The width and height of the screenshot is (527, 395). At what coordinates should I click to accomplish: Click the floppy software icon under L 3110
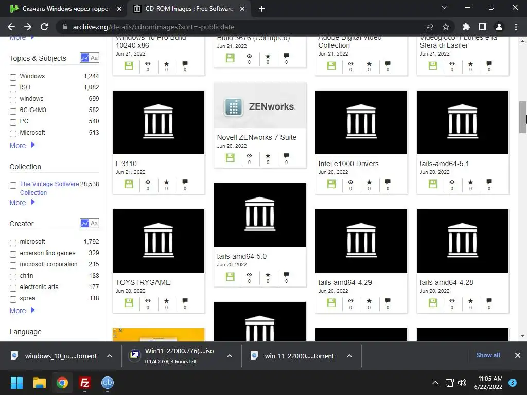pyautogui.click(x=129, y=184)
